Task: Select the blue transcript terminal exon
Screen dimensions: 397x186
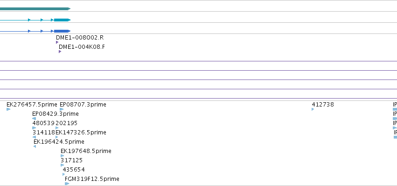Action: [63, 31]
